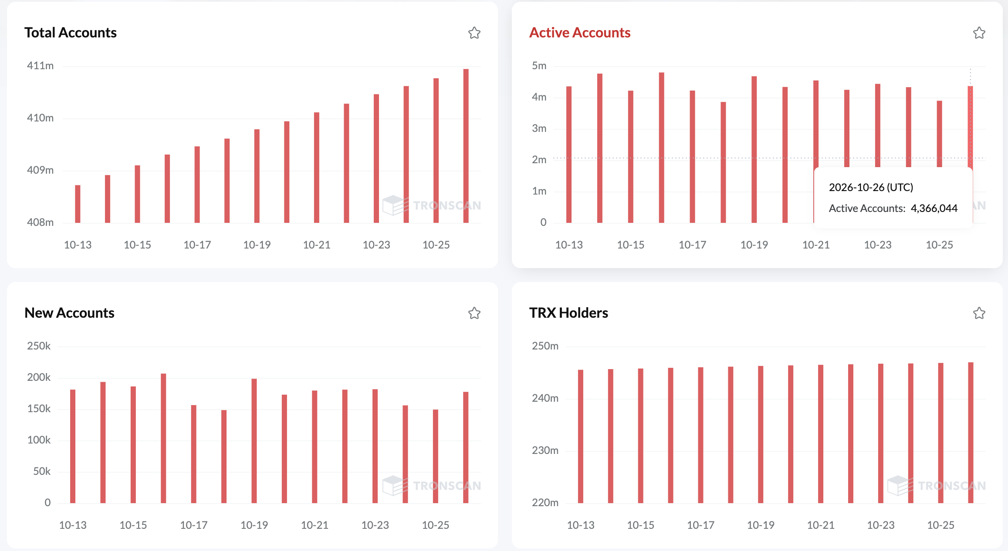Click the 10-23 date label in New Accounts
The image size is (1008, 551).
pyautogui.click(x=375, y=525)
